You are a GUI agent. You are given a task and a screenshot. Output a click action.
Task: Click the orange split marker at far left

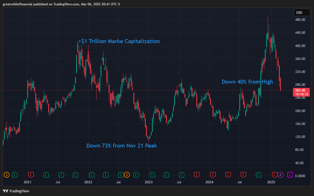pyautogui.click(x=7, y=175)
